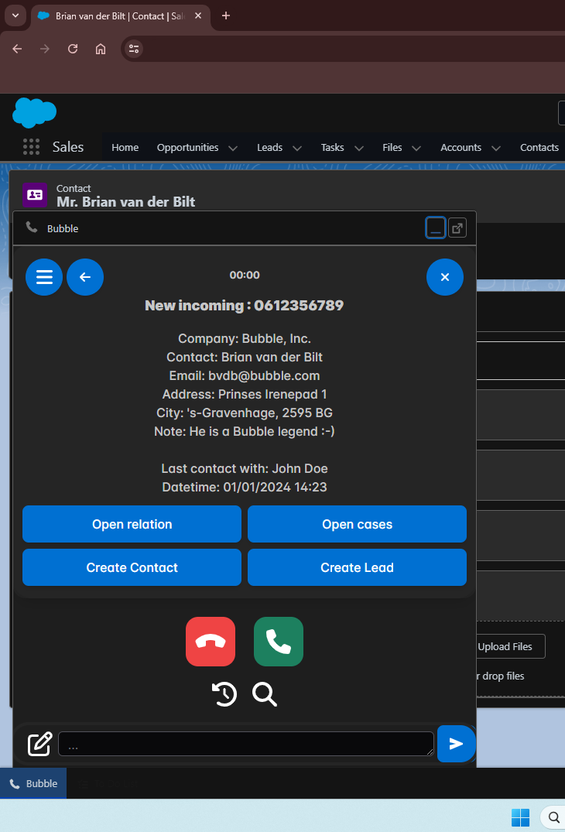Viewport: 565px width, 832px height.
Task: Go back using the left arrow button
Action: [x=85, y=277]
